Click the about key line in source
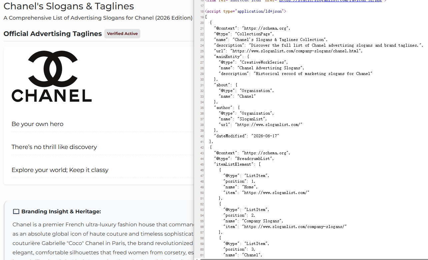Image resolution: width=428 pixels, height=260 pixels. 226,85
